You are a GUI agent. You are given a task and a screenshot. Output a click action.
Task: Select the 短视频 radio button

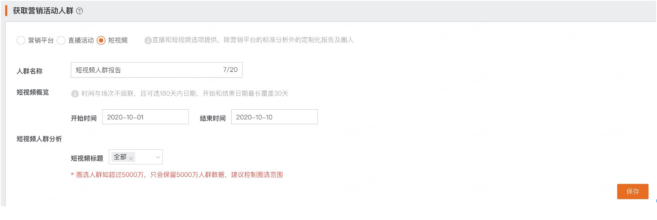(101, 40)
